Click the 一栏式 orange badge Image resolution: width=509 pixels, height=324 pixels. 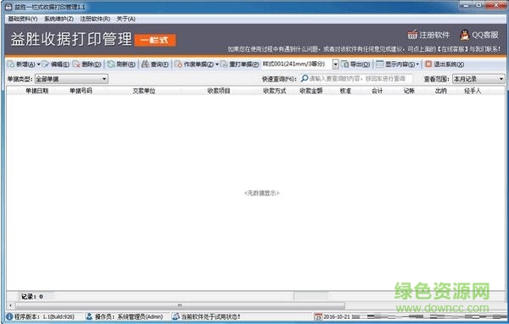pos(155,40)
